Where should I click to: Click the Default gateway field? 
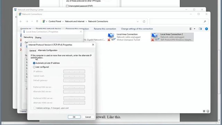pyautogui.click(x=74, y=81)
